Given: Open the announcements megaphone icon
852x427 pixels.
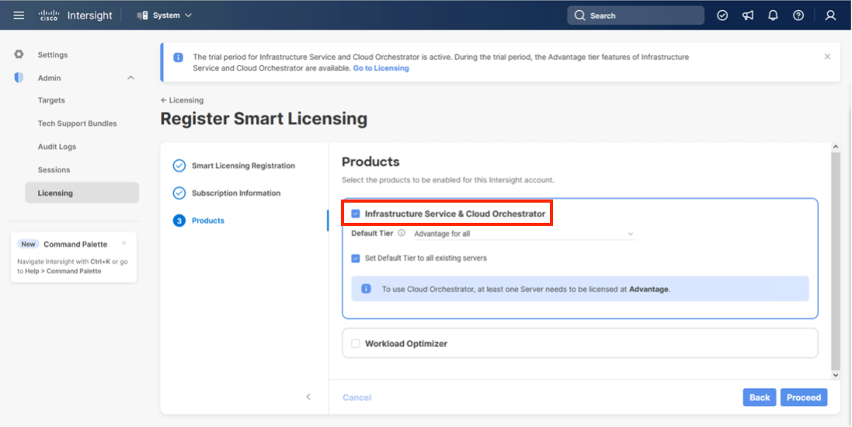Looking at the screenshot, I should click(748, 16).
